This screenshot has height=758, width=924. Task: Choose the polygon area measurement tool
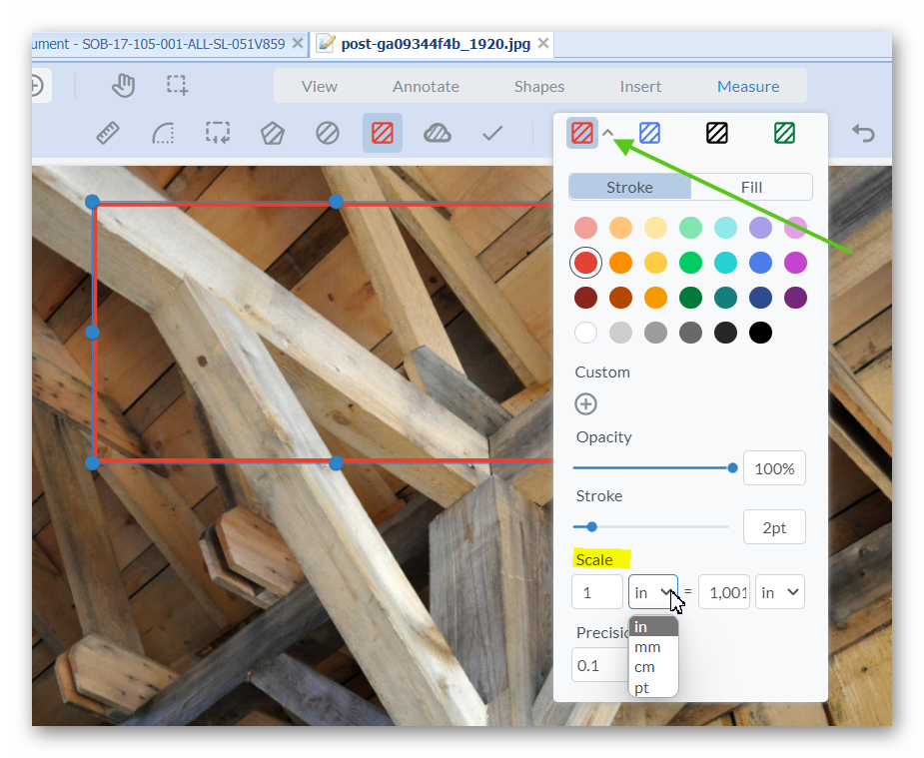point(272,133)
